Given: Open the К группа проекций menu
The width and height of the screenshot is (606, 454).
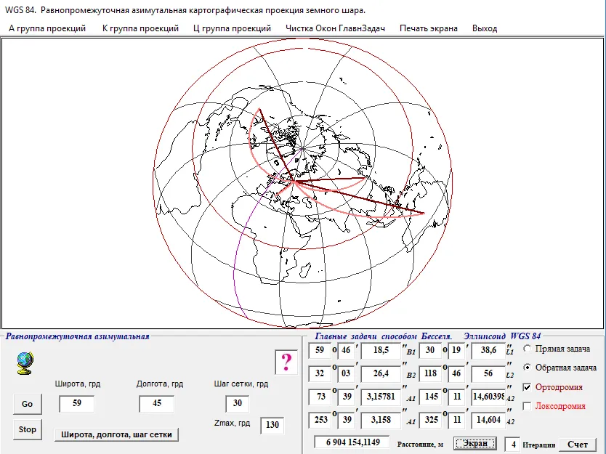Looking at the screenshot, I should point(140,28).
